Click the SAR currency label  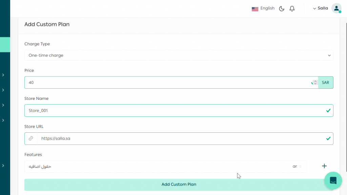click(325, 82)
